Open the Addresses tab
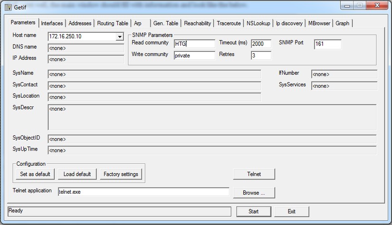This screenshot has height=225, width=392. (80, 23)
